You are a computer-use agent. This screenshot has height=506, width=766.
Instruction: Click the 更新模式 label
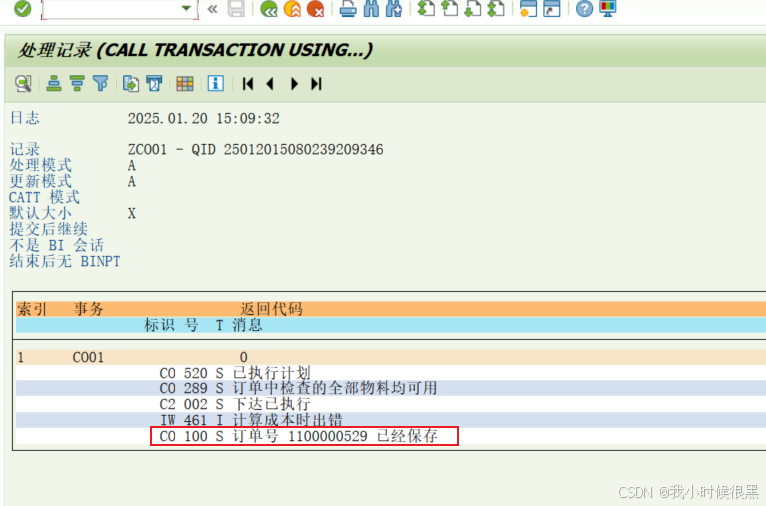tap(41, 181)
